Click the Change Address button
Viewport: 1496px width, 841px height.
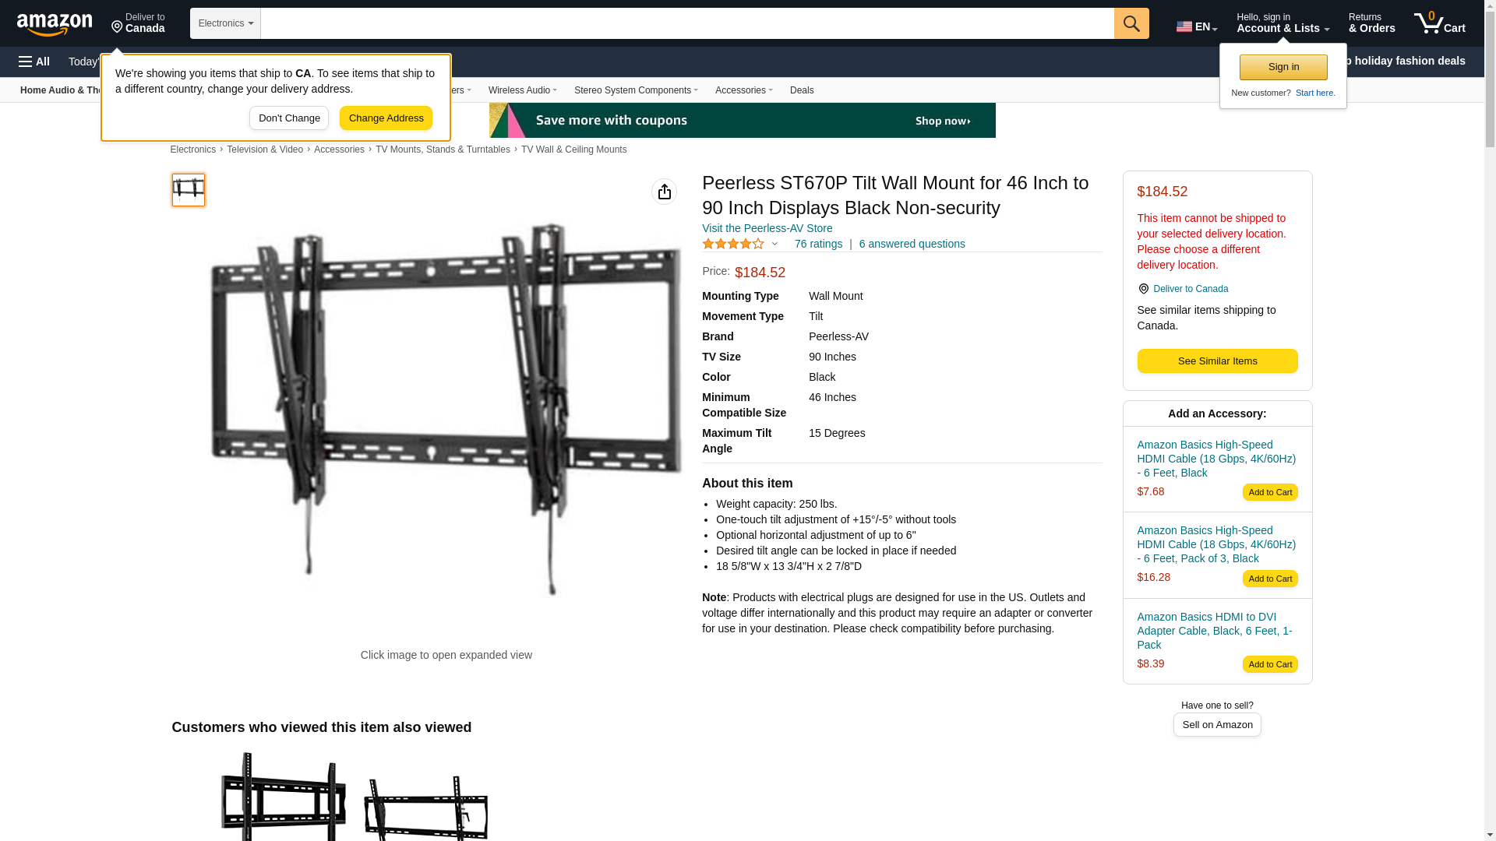[386, 118]
